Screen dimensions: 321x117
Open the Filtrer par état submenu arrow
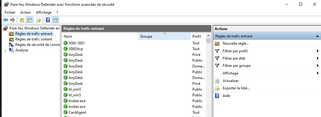pos(318,58)
